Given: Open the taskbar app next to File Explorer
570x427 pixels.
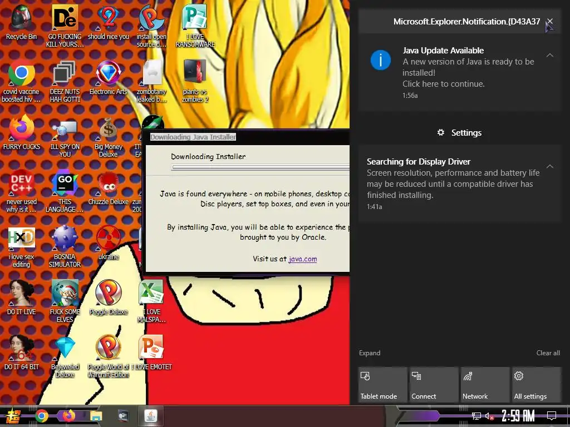Looking at the screenshot, I should (123, 416).
